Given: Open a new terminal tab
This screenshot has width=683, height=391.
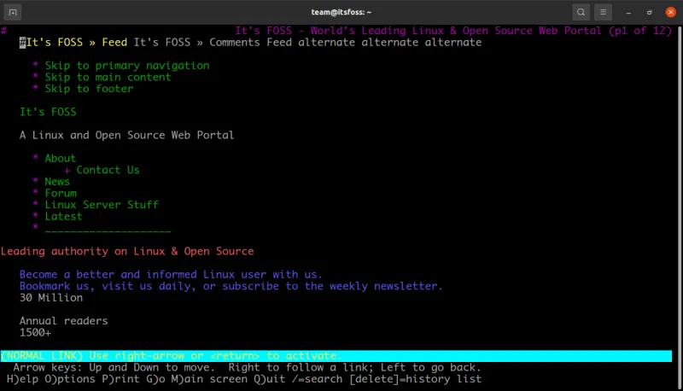Looking at the screenshot, I should pyautogui.click(x=14, y=12).
